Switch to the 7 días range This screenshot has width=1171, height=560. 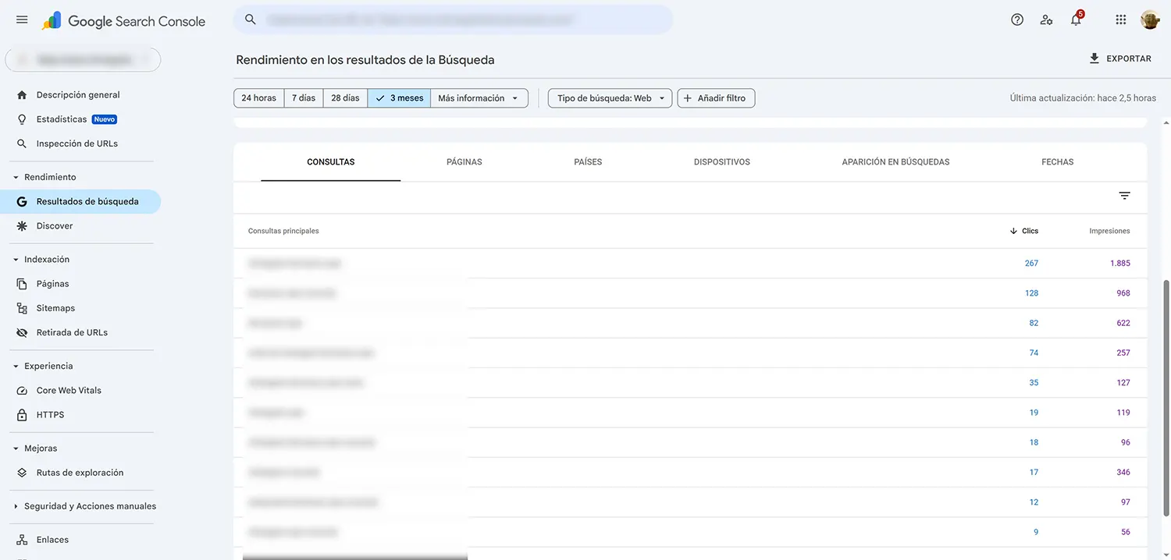(x=303, y=97)
